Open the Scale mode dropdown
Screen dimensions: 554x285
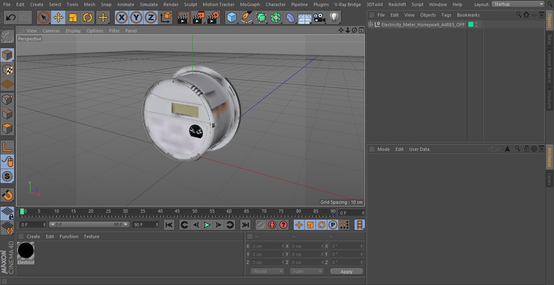[307, 271]
